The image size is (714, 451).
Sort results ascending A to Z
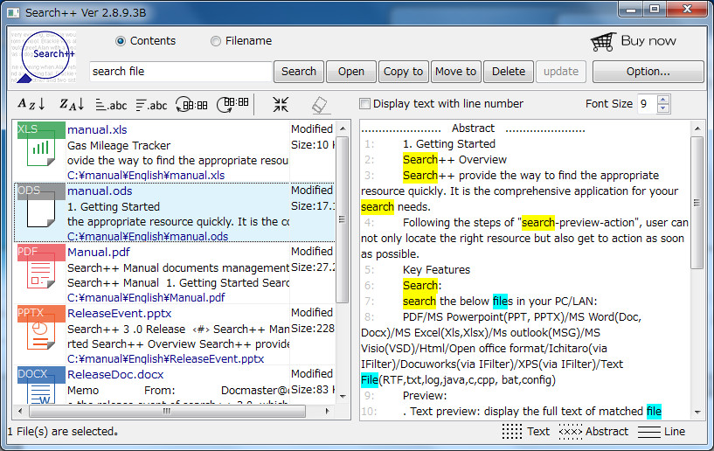tap(31, 104)
